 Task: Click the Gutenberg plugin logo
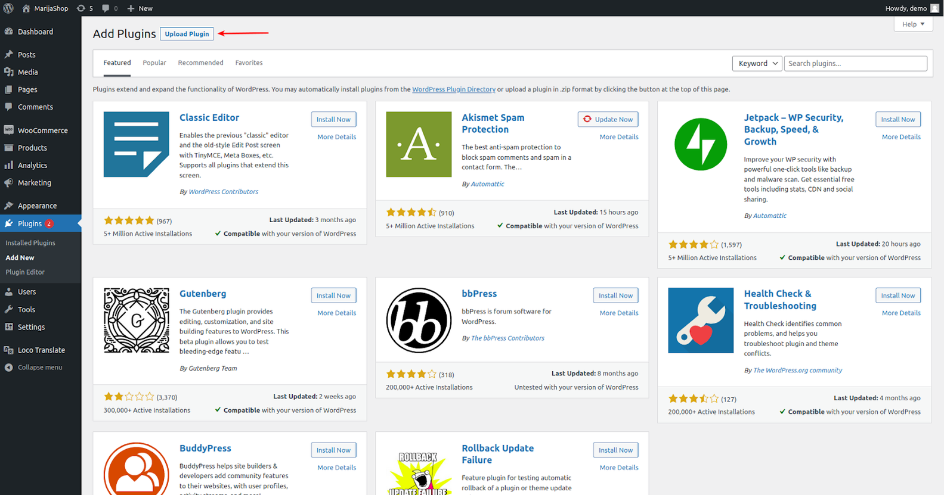click(137, 320)
